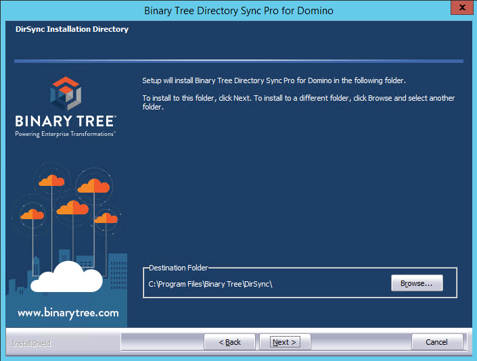This screenshot has height=361, width=477.
Task: Click the Binary Tree cube logo
Action: pos(66,93)
